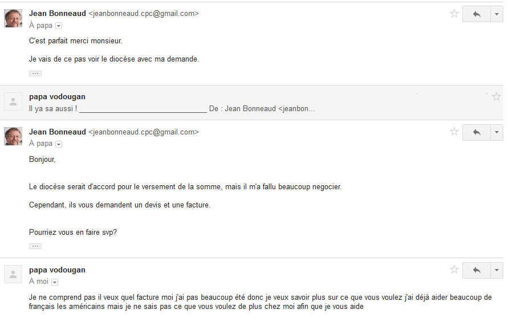Screen dimensions: 509x326
Task: Show recipient details for diocèse email
Action: tap(59, 144)
